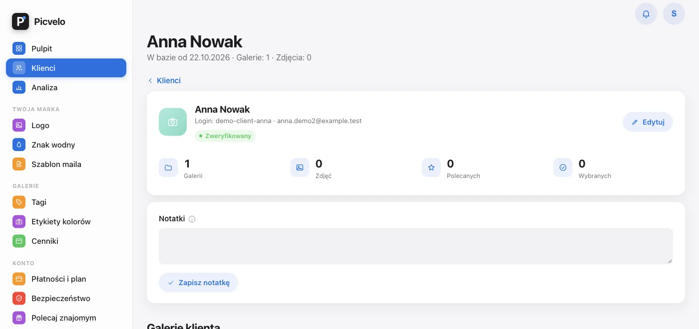Open Szablon maila page
Image resolution: width=699 pixels, height=329 pixels.
point(66,164)
